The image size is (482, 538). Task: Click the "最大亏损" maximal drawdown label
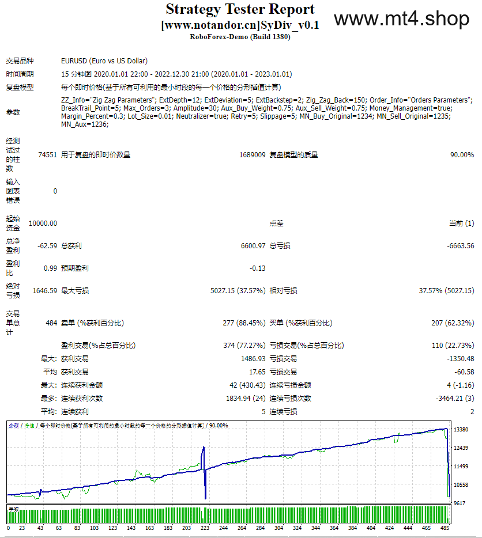(75, 291)
